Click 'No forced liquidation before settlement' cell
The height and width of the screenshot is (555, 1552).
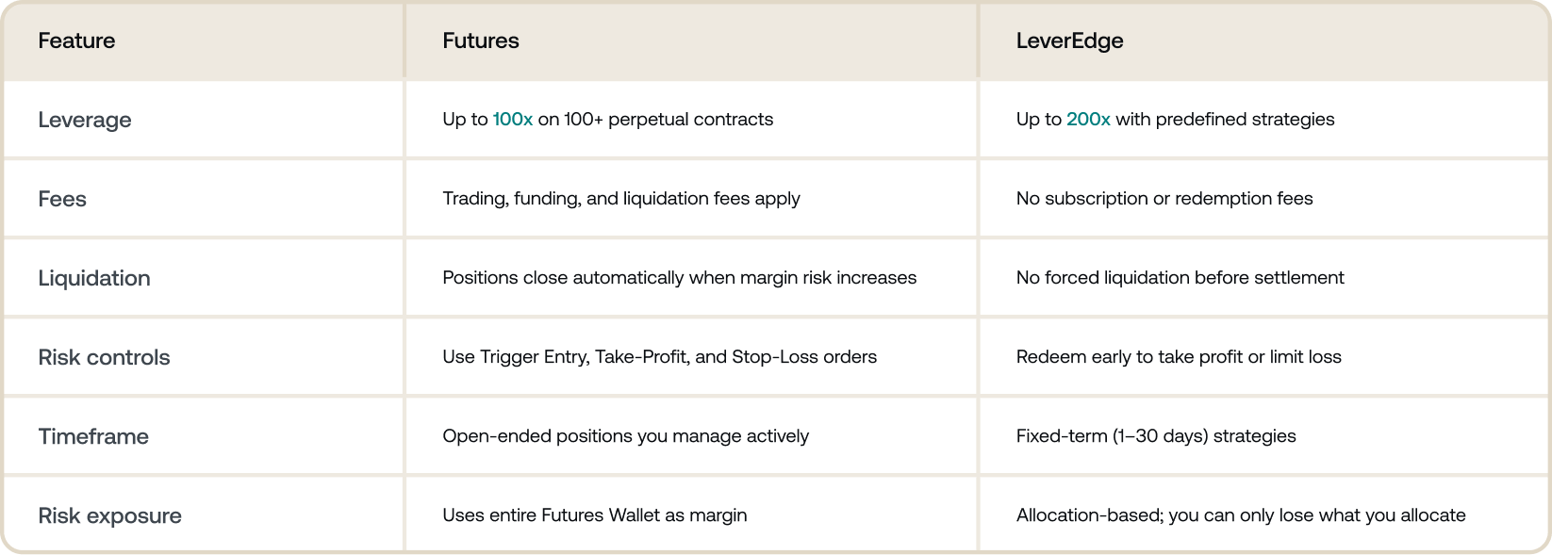(1180, 278)
